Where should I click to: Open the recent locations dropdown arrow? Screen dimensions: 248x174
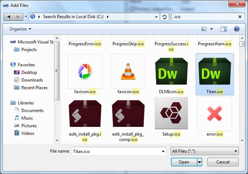click(26, 17)
